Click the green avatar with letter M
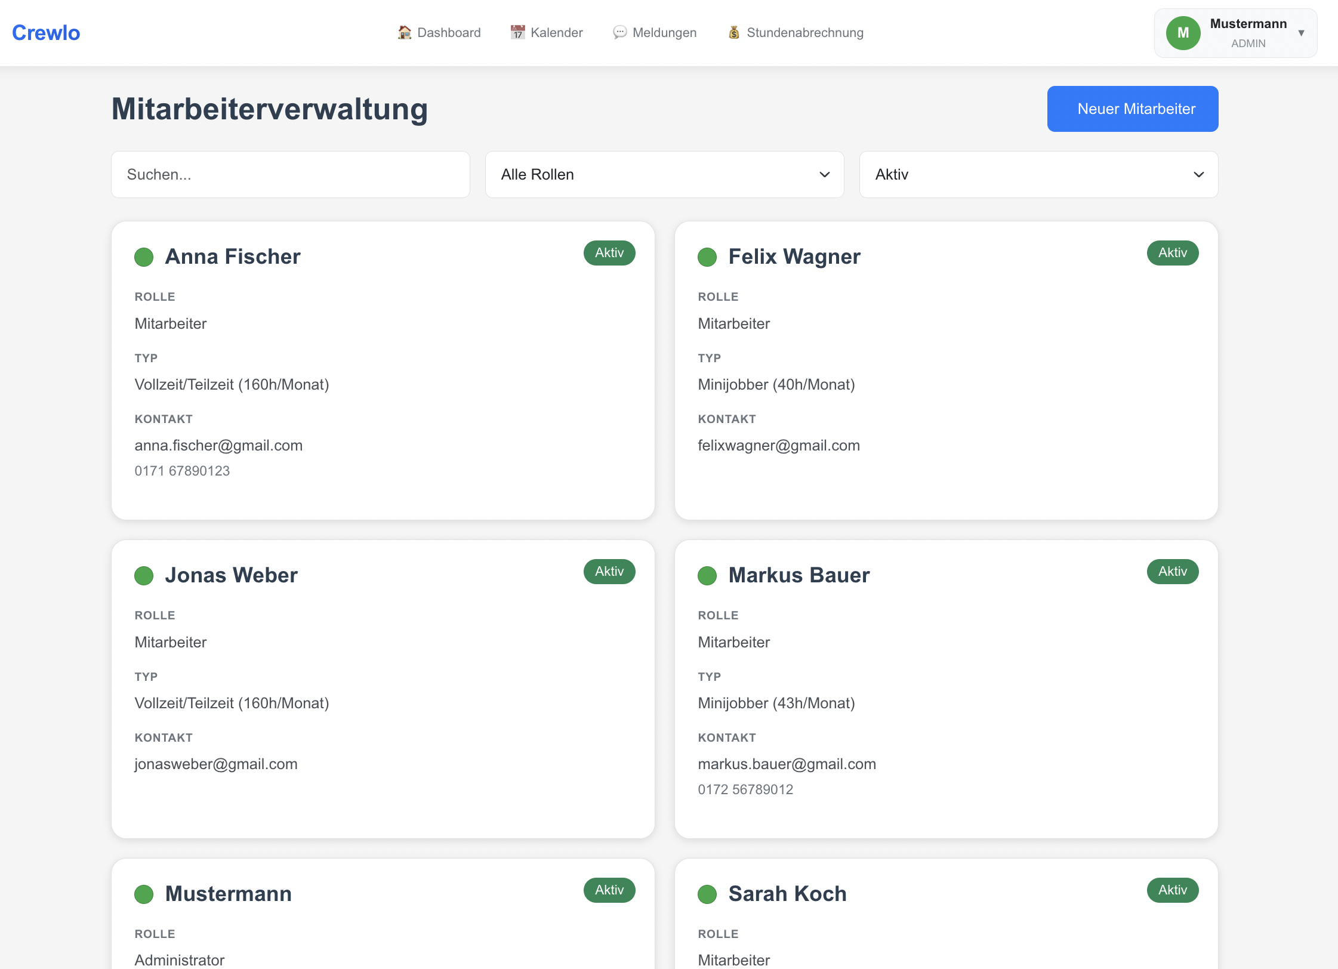The height and width of the screenshot is (969, 1338). coord(1183,33)
